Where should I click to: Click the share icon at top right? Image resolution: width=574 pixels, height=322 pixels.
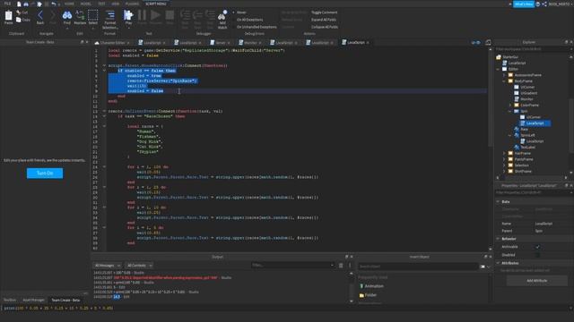[x=544, y=4]
